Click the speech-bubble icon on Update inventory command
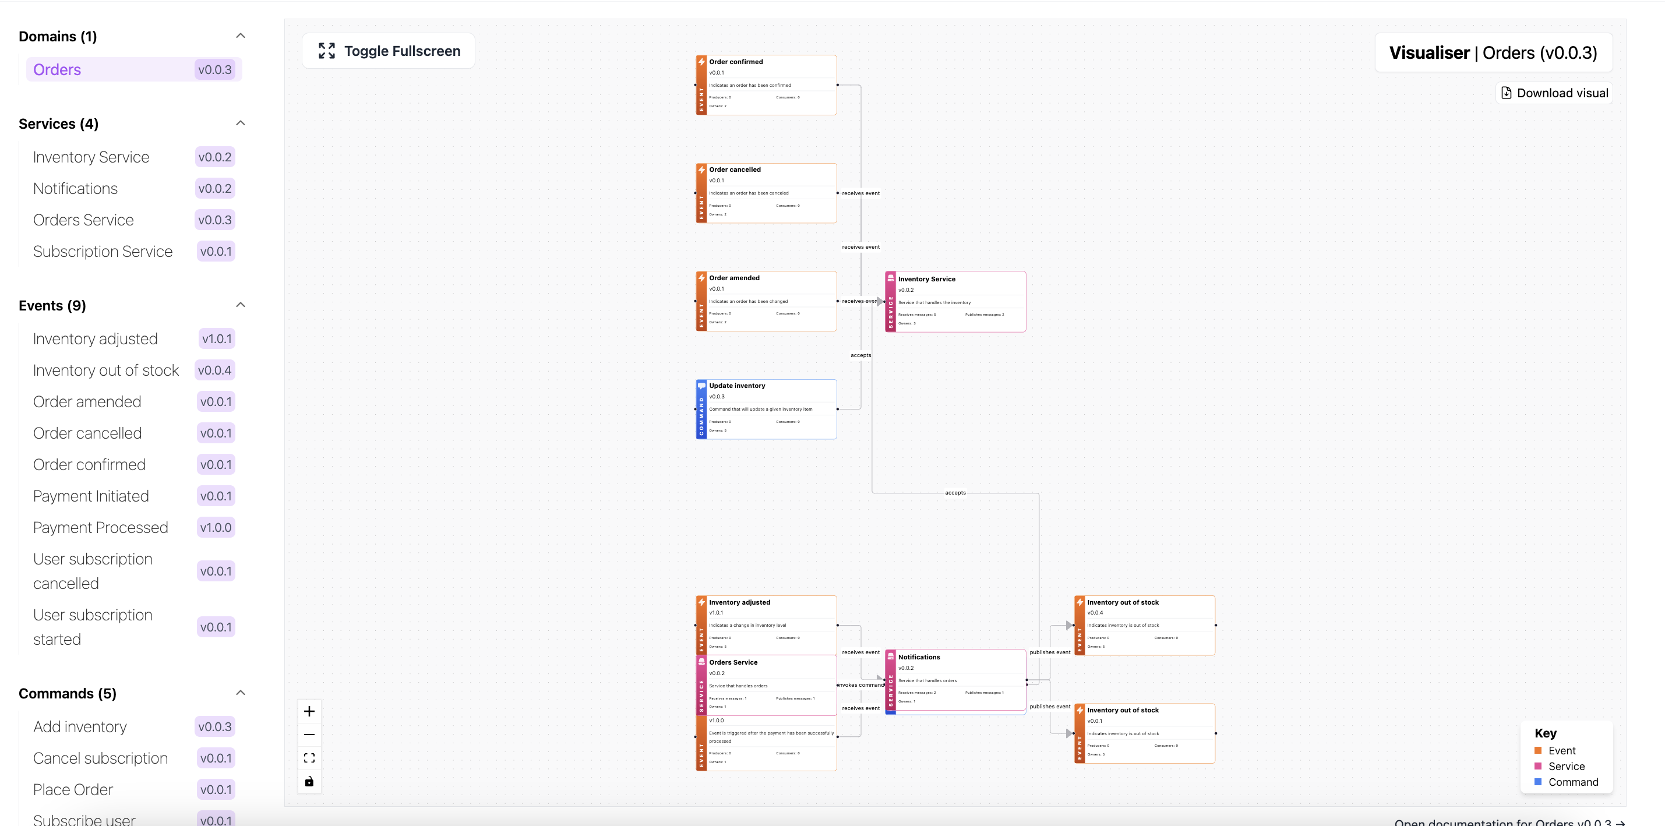 click(701, 385)
